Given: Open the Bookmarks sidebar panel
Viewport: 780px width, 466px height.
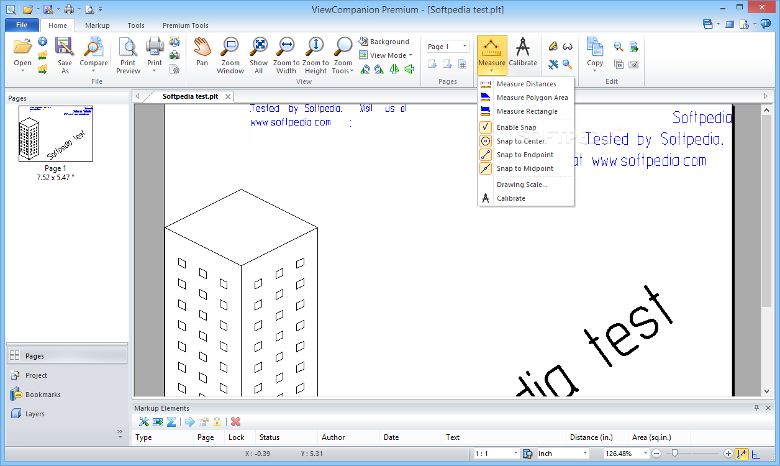Looking at the screenshot, I should (66, 395).
